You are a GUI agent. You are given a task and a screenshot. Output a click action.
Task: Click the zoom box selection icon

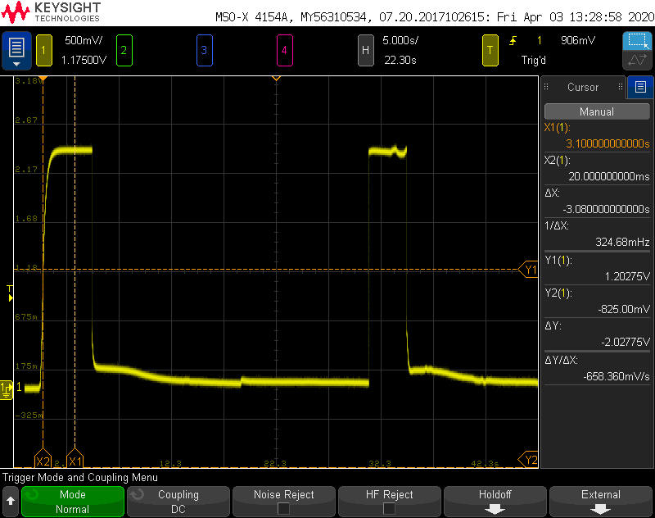click(637, 41)
